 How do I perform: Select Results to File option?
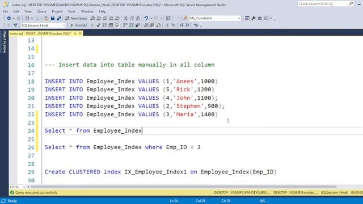point(159,25)
